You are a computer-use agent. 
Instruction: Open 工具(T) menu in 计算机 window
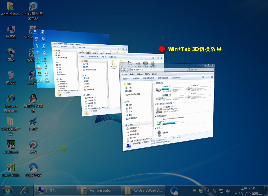tap(147, 74)
